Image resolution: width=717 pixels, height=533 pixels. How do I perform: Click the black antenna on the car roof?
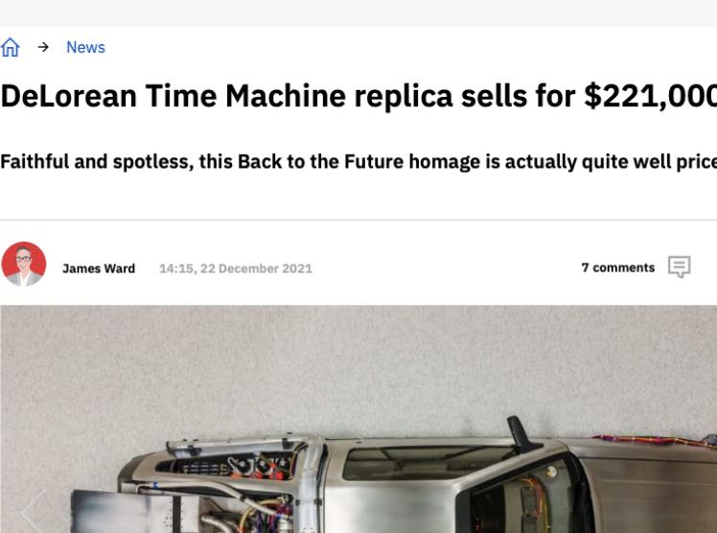pyautogui.click(x=522, y=433)
